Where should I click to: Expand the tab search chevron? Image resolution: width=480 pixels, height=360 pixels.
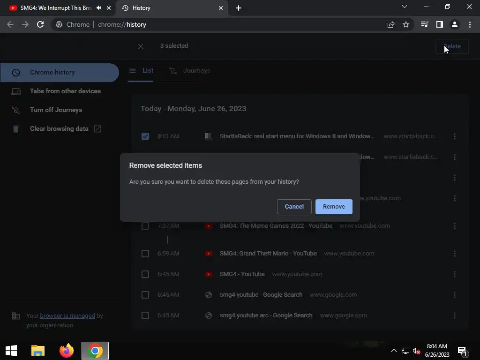click(x=405, y=7)
